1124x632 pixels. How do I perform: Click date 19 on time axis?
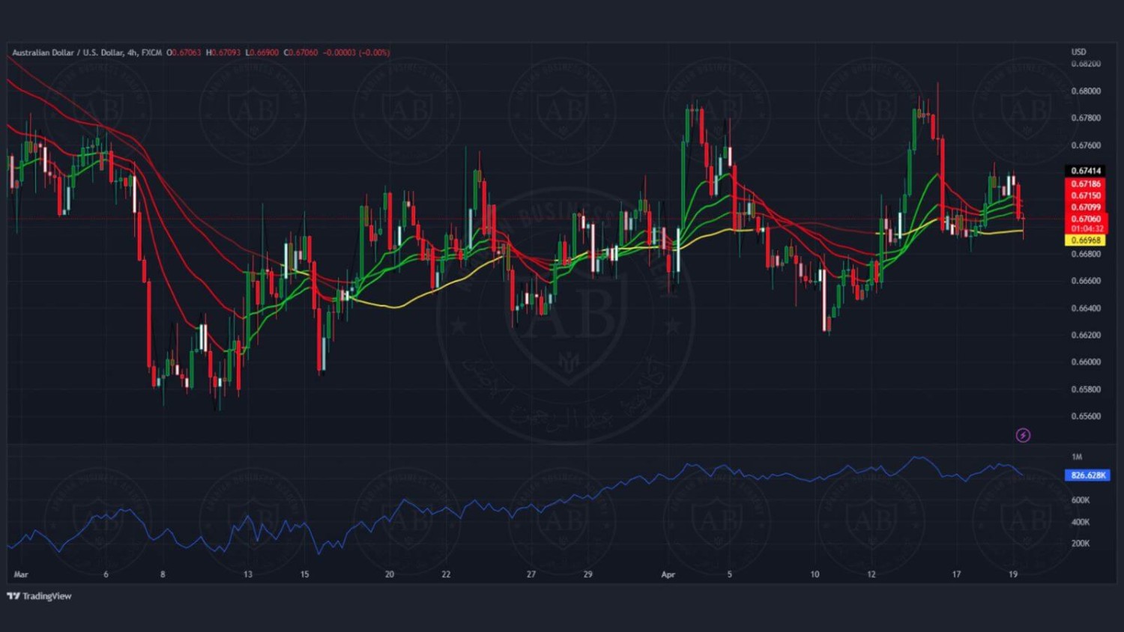coord(1013,574)
